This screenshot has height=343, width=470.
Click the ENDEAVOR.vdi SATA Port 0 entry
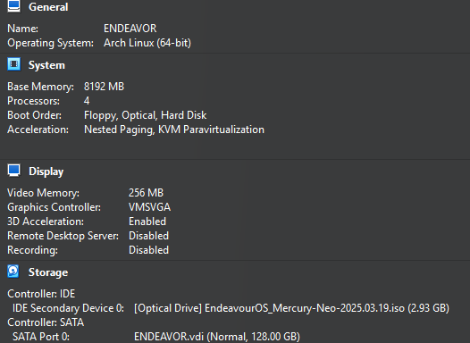[x=217, y=337]
